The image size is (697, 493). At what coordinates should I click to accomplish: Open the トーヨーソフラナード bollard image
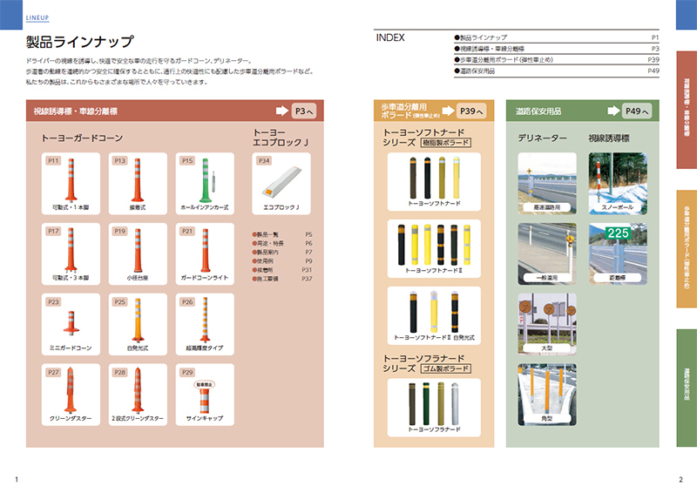[434, 406]
